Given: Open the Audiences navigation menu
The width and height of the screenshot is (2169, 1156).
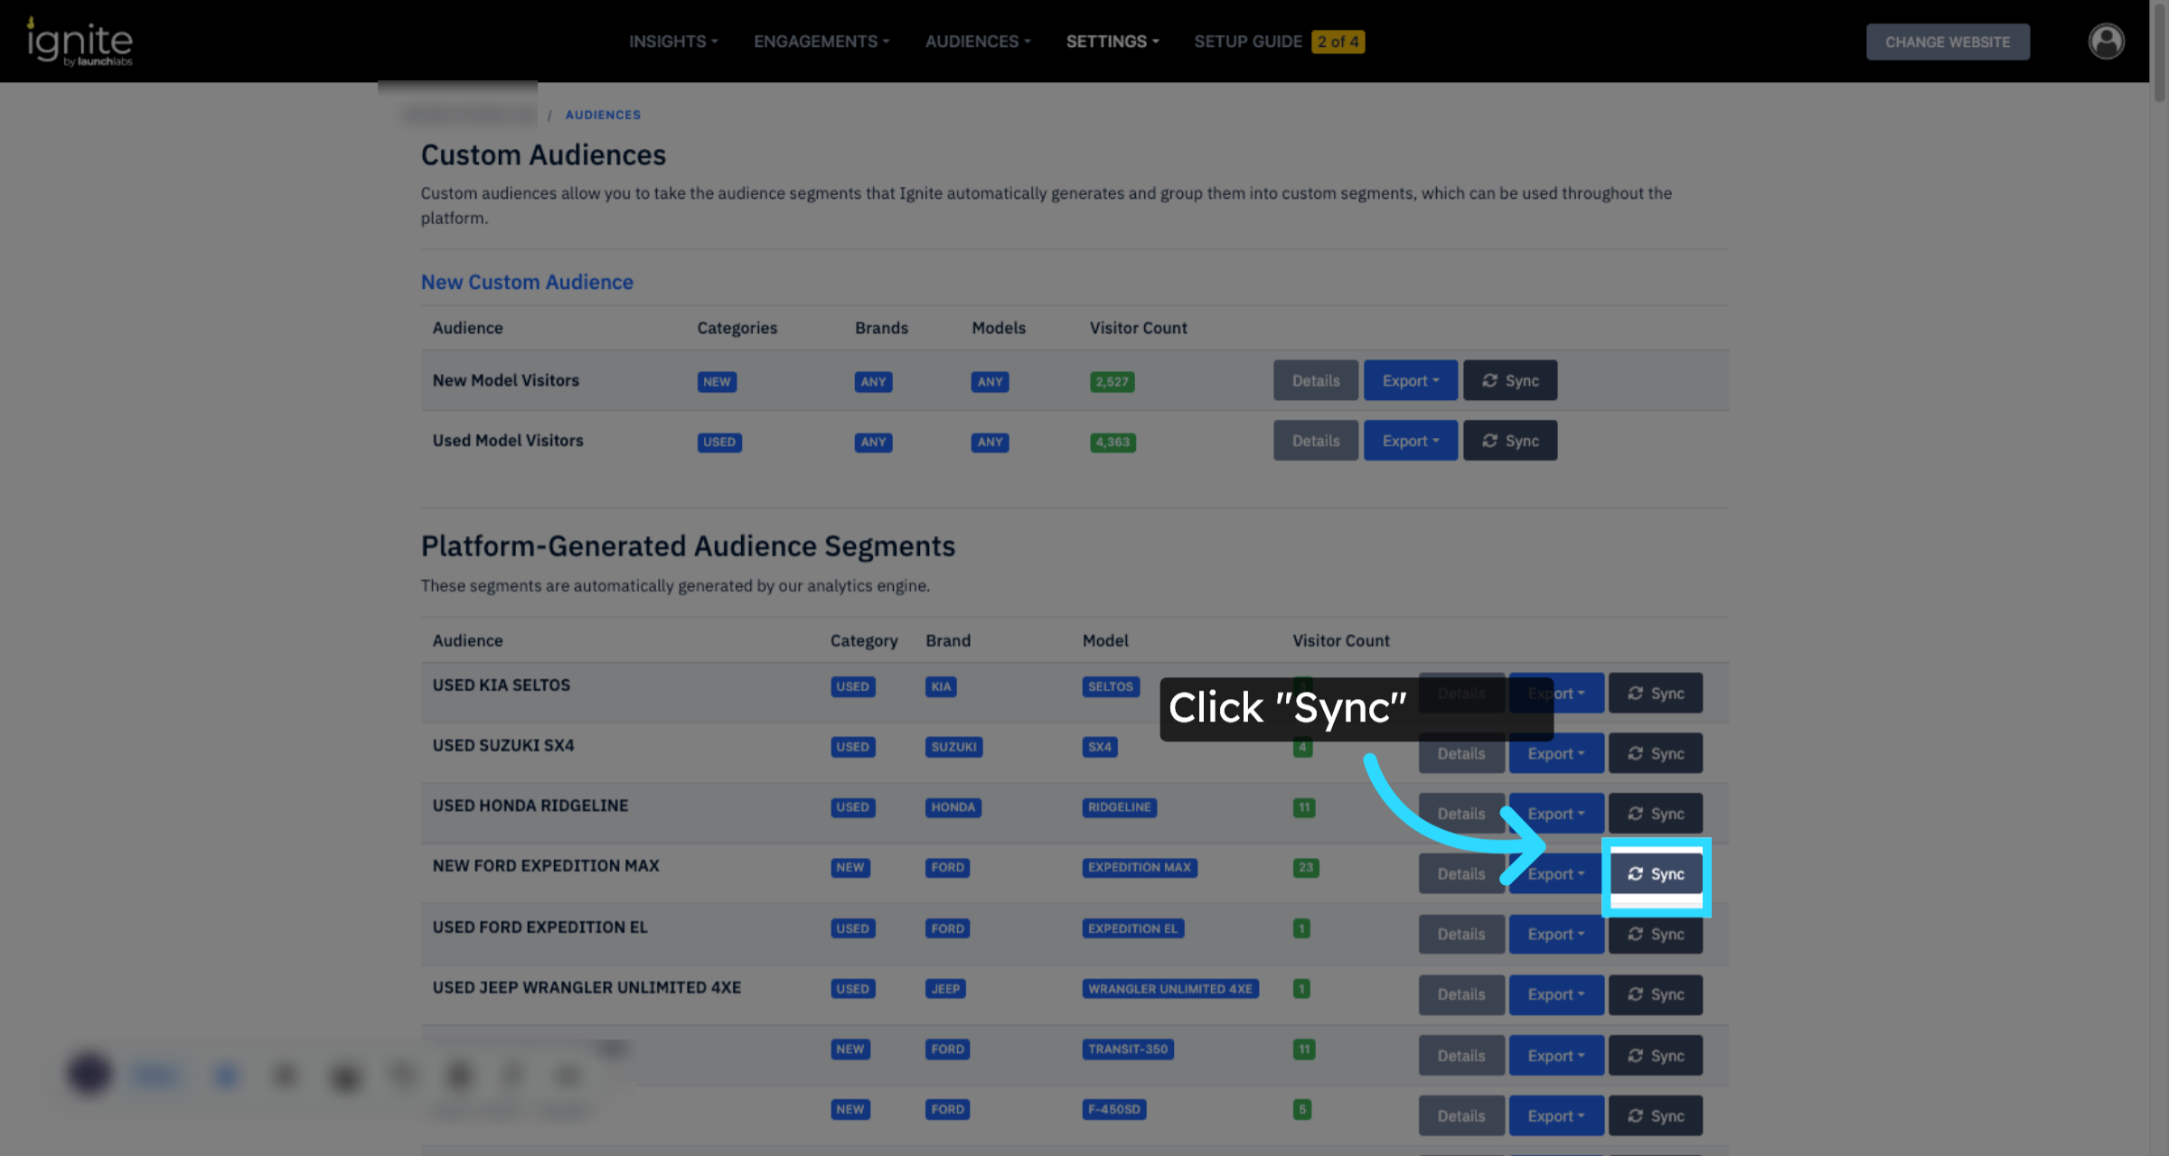Looking at the screenshot, I should point(977,42).
